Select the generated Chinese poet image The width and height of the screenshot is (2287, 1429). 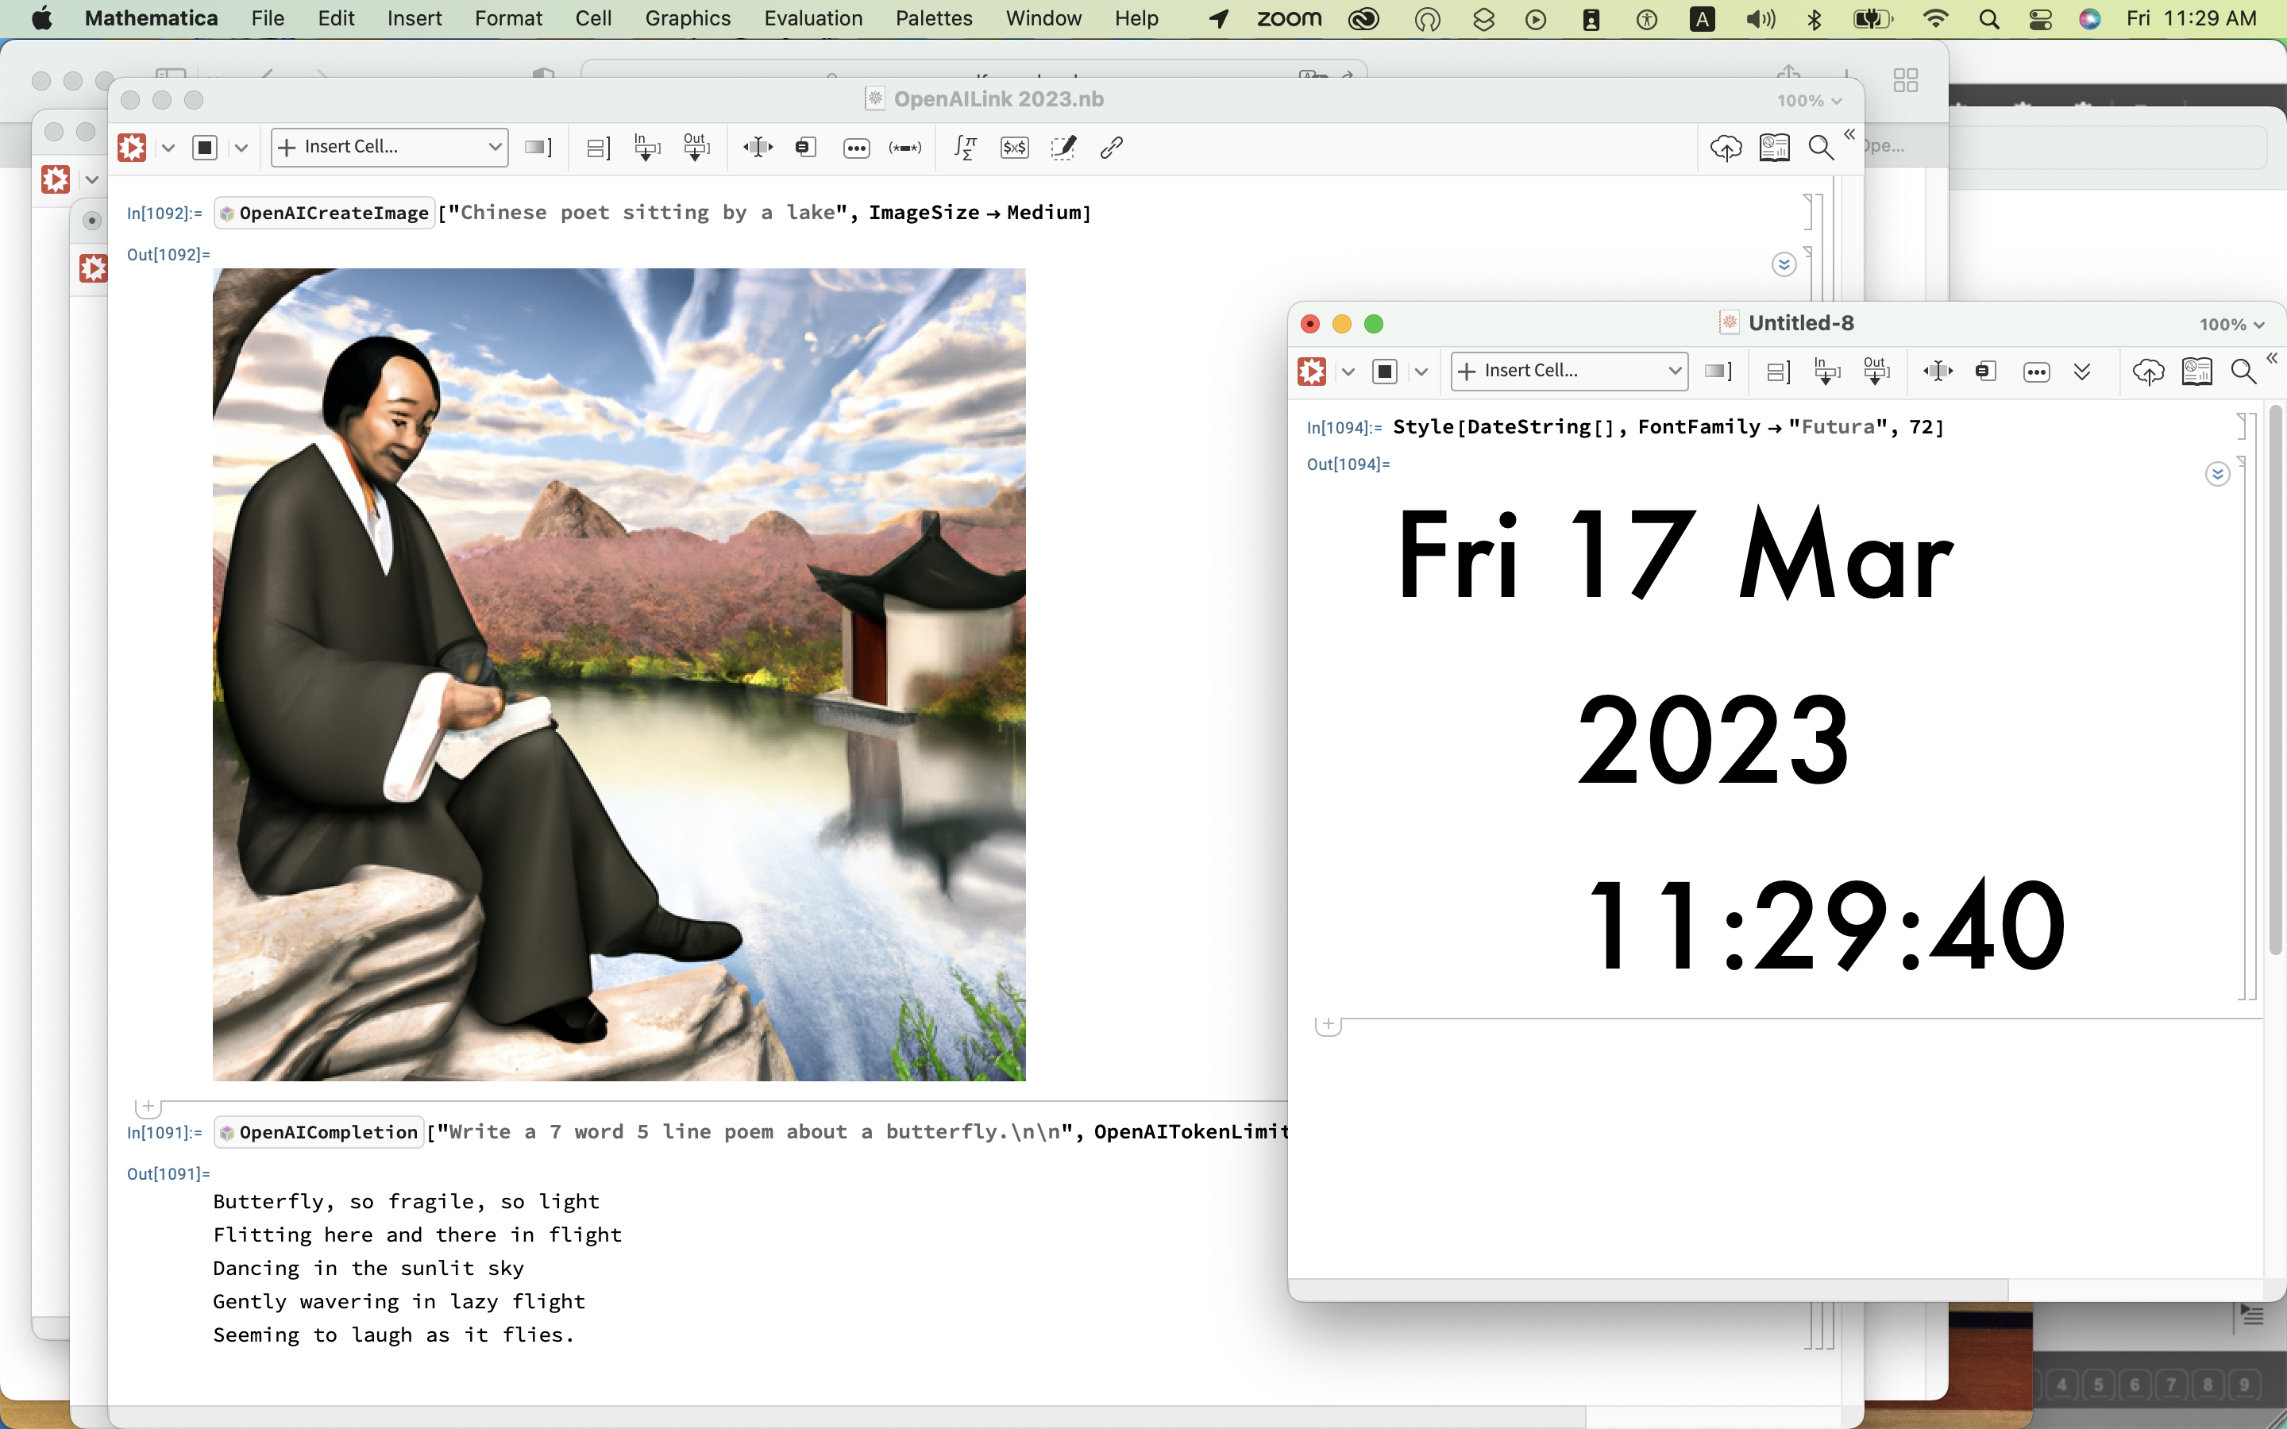pos(619,675)
